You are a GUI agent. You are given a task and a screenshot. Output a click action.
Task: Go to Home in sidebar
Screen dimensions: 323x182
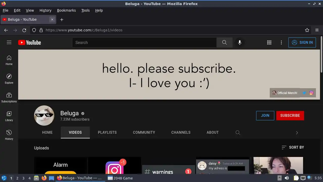click(9, 60)
